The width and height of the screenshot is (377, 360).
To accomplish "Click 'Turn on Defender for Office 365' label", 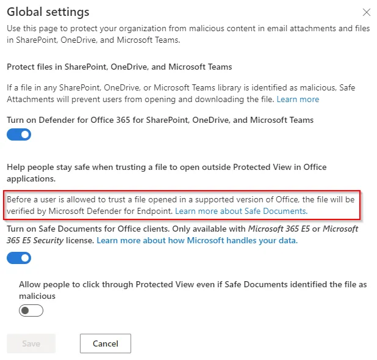I will (160, 120).
